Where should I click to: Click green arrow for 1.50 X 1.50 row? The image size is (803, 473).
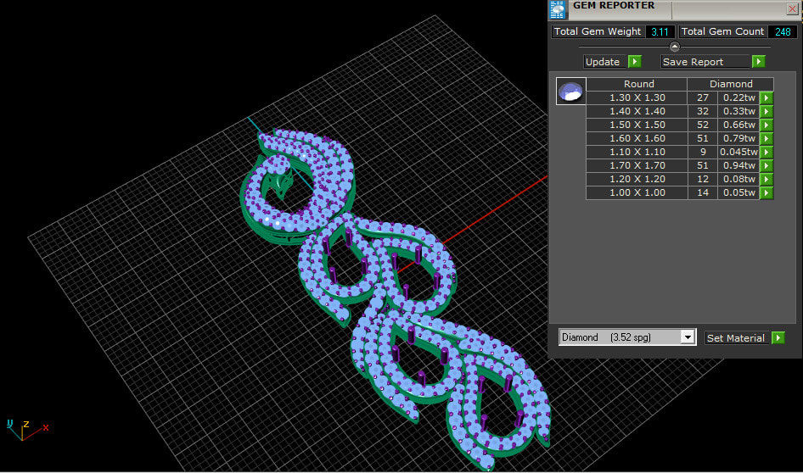click(766, 125)
